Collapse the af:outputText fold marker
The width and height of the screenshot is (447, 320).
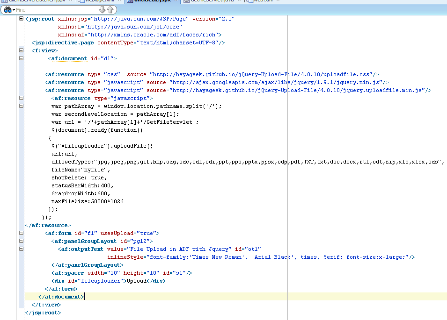pos(21,249)
